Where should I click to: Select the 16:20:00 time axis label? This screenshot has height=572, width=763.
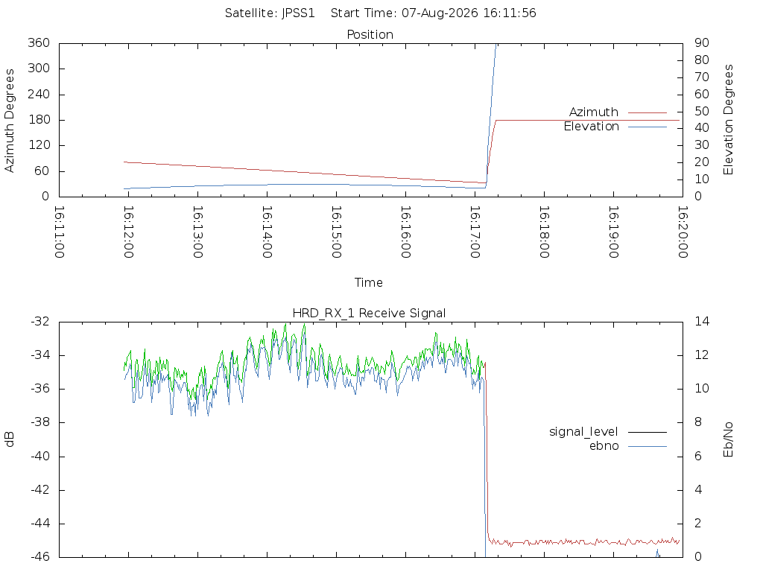point(683,232)
